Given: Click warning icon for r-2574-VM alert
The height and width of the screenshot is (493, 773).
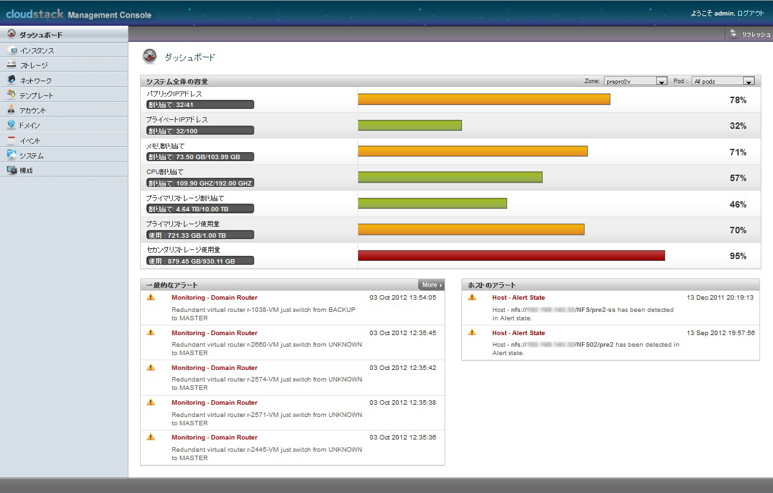Looking at the screenshot, I should pyautogui.click(x=151, y=367).
